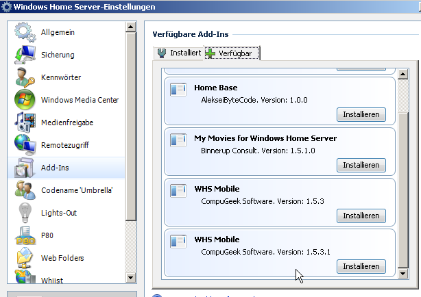Click sidebar scrollbar down arrow
The width and height of the screenshot is (421, 297).
131,277
